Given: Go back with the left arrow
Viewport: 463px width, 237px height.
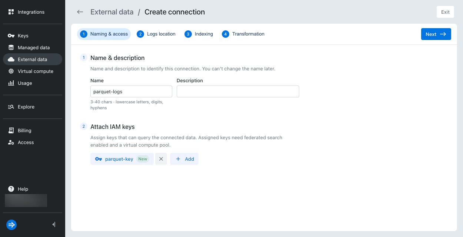Looking at the screenshot, I should point(80,12).
